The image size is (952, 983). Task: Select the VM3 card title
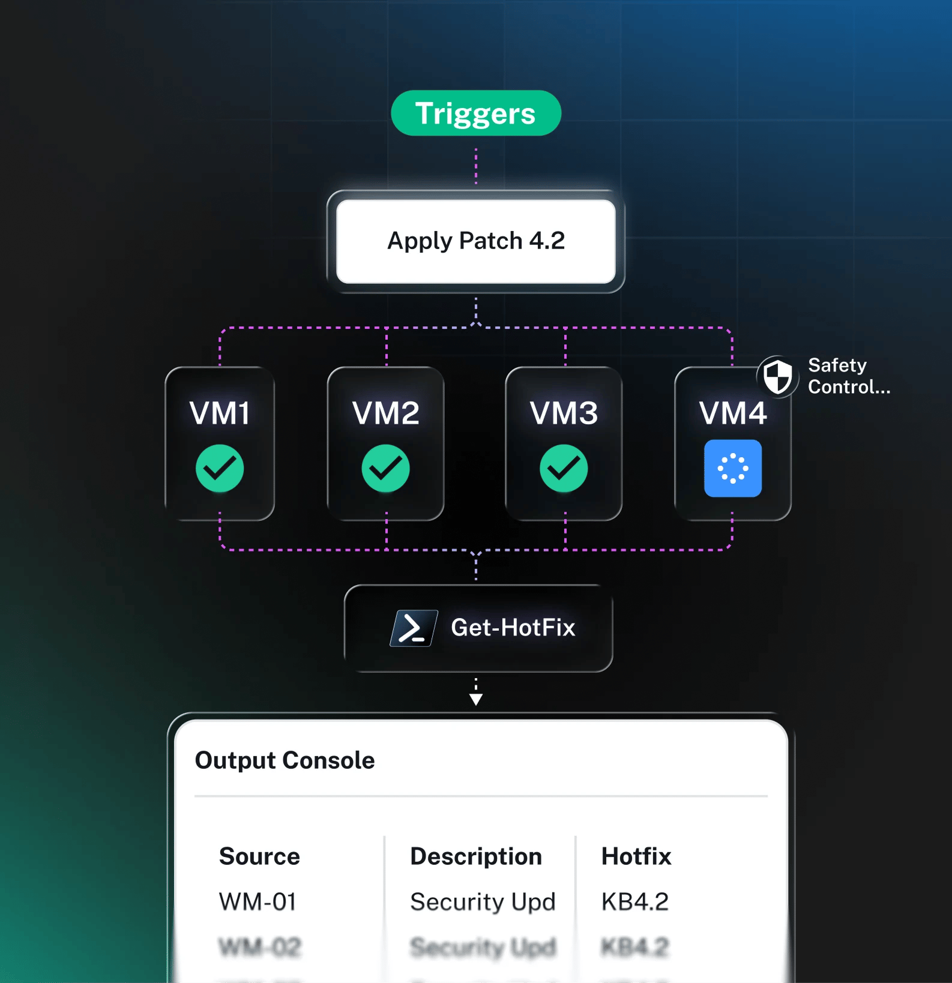(x=564, y=413)
